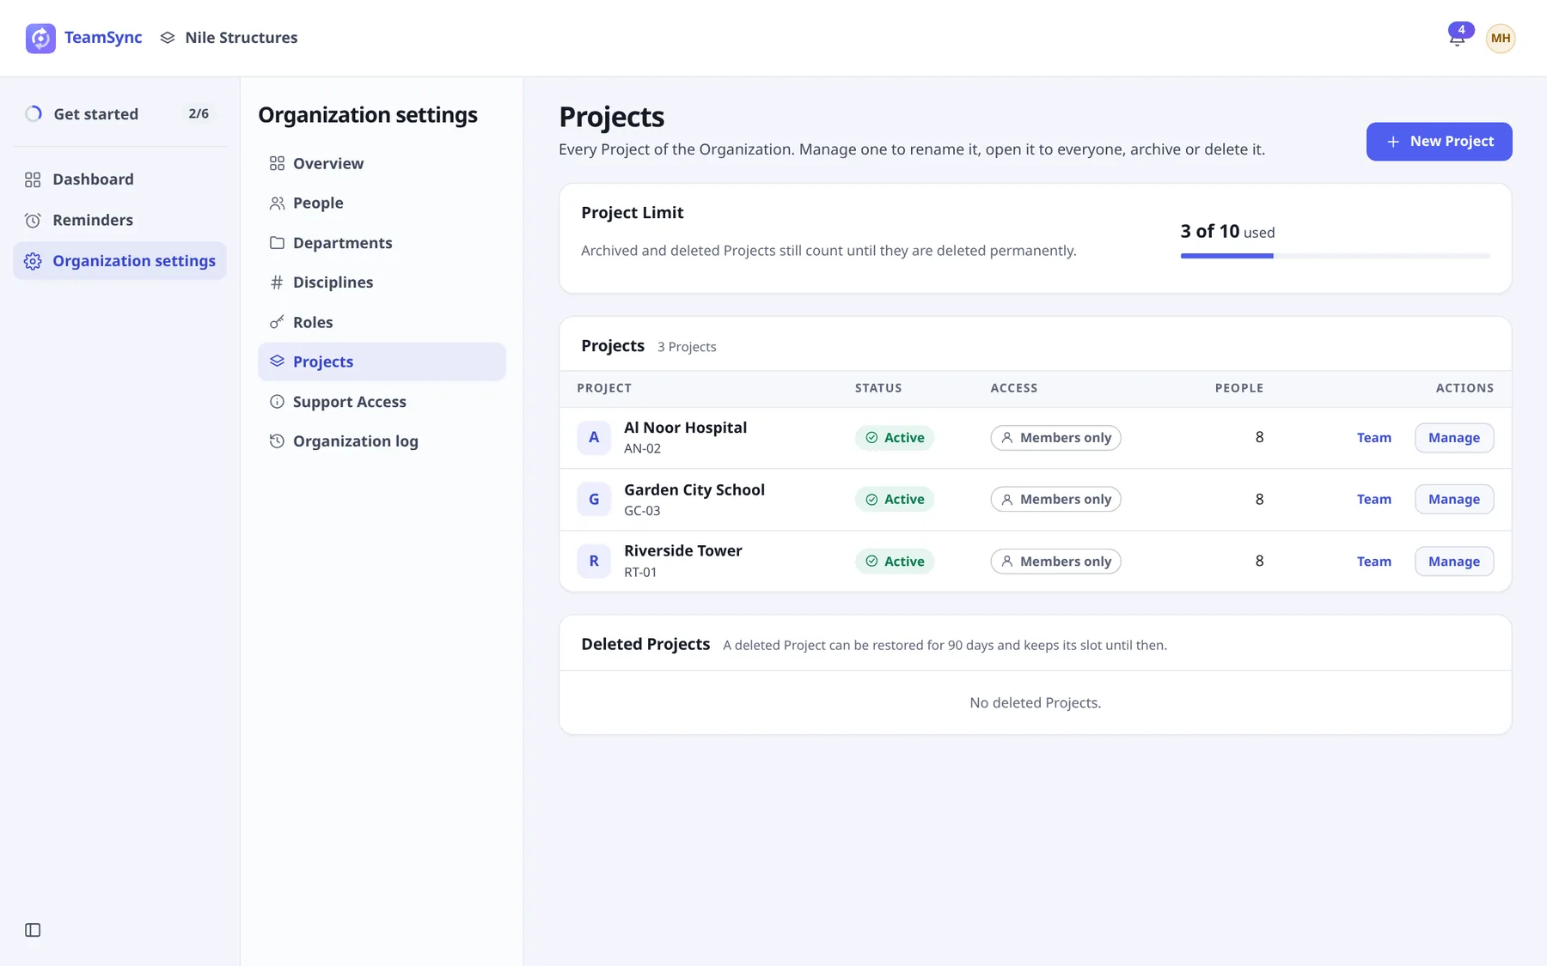The height and width of the screenshot is (966, 1547).
Task: Open the Organization log section
Action: (x=382, y=441)
